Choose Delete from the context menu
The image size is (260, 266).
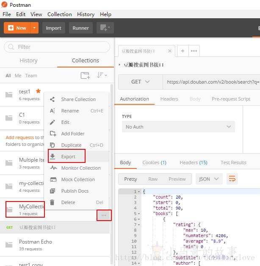pos(77,202)
